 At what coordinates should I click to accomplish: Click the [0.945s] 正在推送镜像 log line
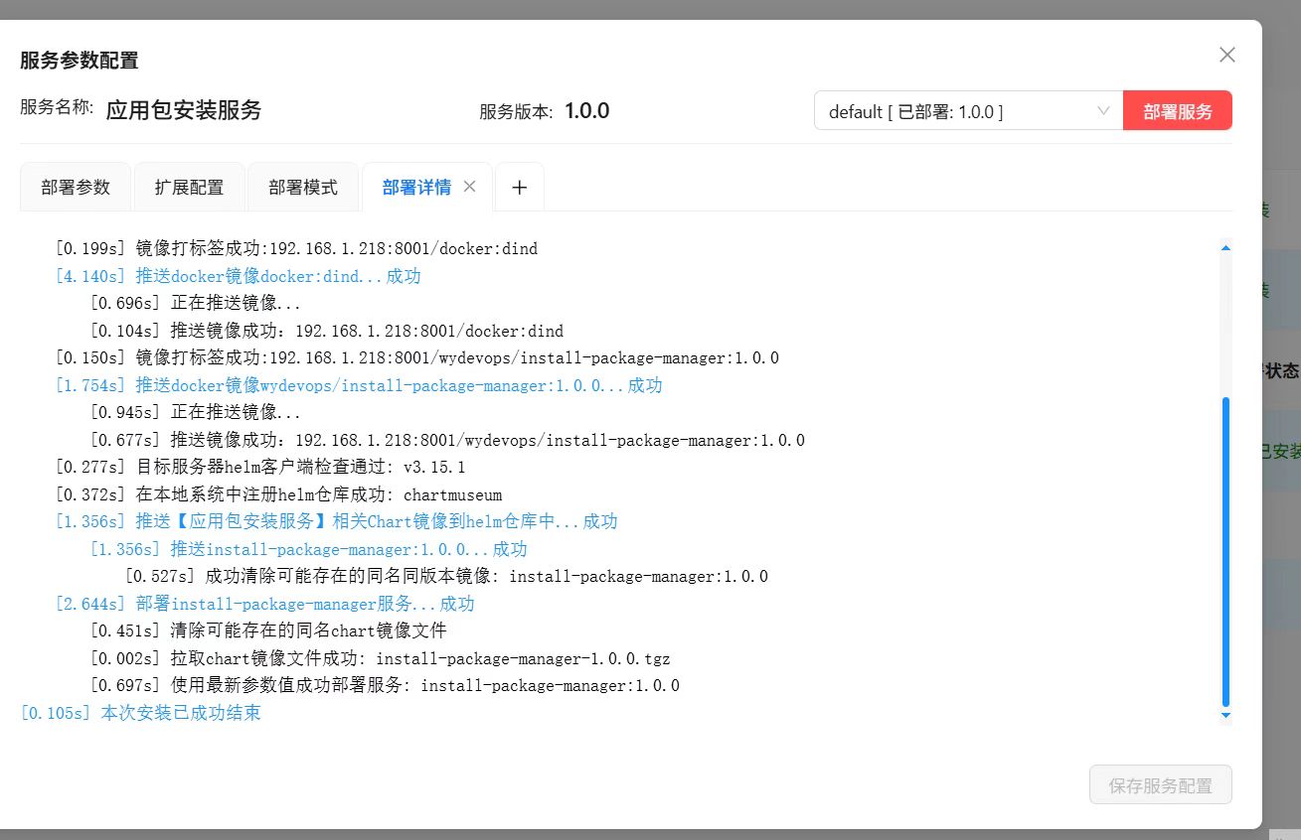[195, 412]
